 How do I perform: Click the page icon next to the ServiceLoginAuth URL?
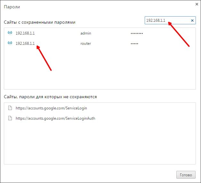(x=10, y=118)
